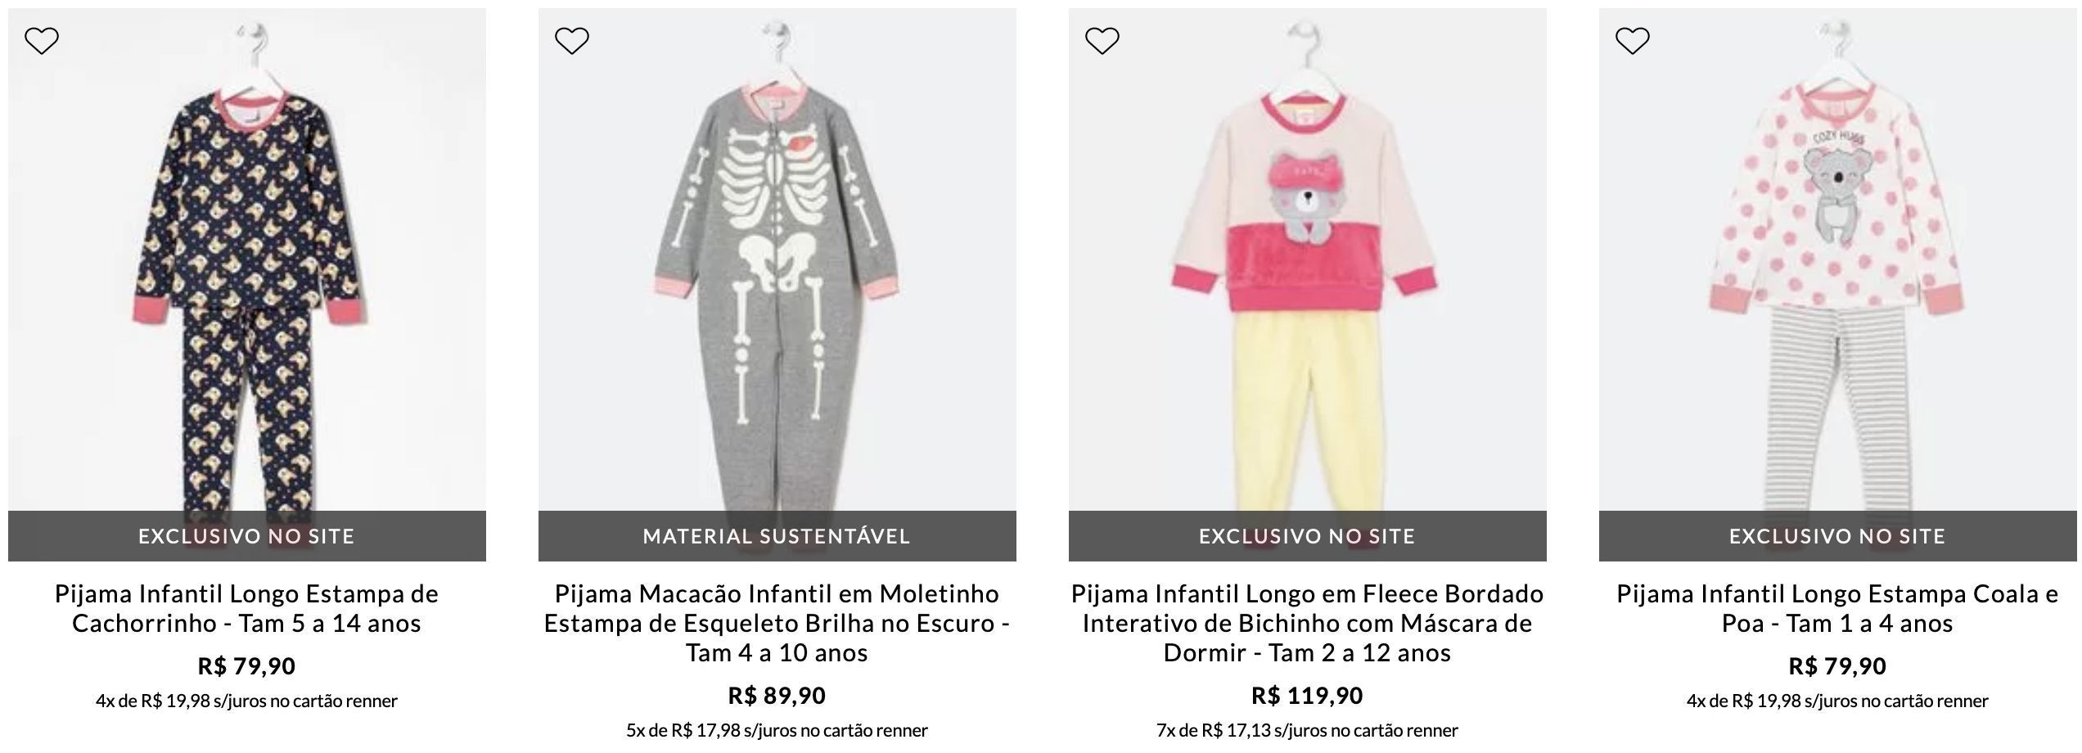Click Exclusivo no Site banner on puppy pajama
Viewport: 2082px width, 753px height.
click(247, 536)
